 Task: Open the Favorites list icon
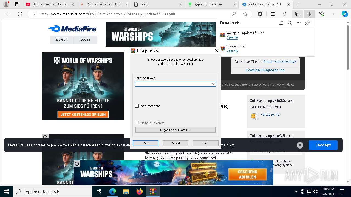[285, 14]
